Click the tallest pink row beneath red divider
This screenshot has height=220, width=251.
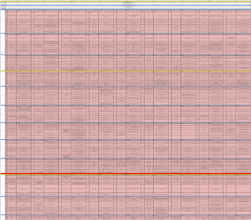click(x=128, y=188)
